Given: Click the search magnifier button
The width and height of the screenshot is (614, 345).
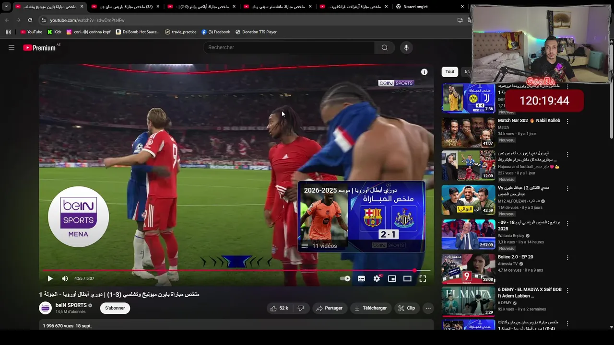Looking at the screenshot, I should click(x=384, y=47).
